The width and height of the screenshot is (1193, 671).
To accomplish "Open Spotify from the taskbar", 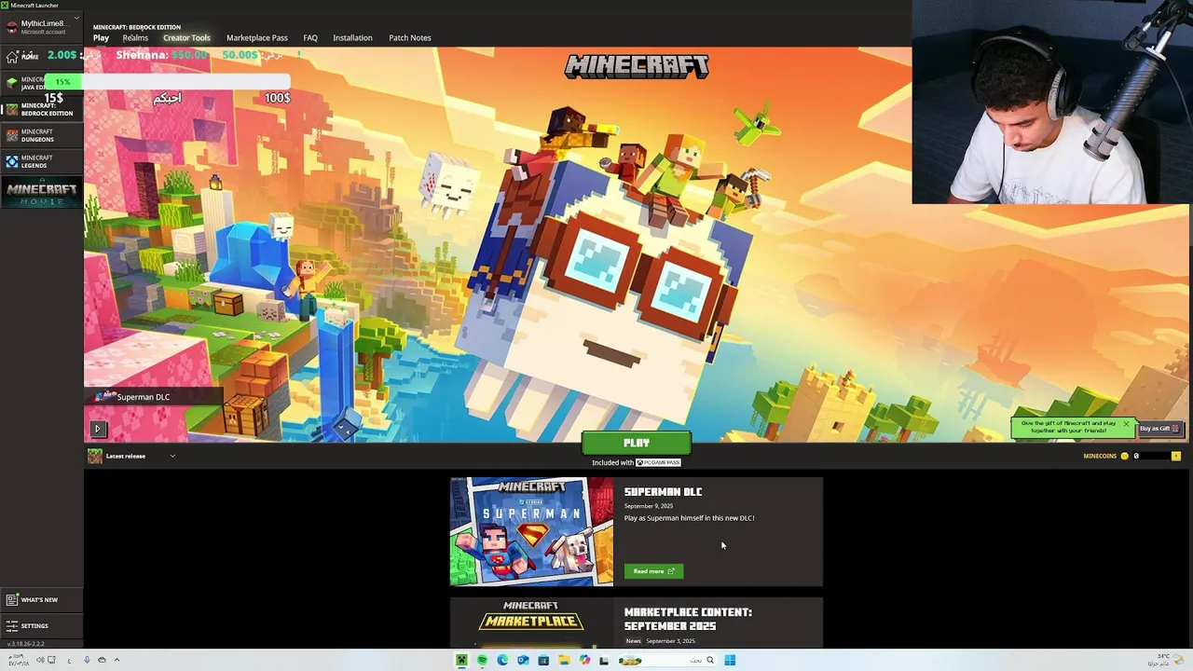I will [482, 660].
